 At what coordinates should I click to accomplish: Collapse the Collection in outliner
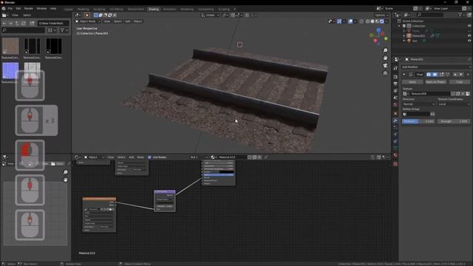coord(399,26)
